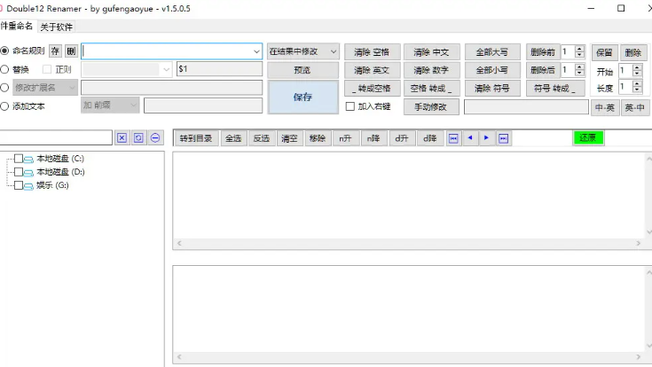Click the 本地磁盘 (C:) drive icon
This screenshot has height=367, width=652.
tap(28, 159)
